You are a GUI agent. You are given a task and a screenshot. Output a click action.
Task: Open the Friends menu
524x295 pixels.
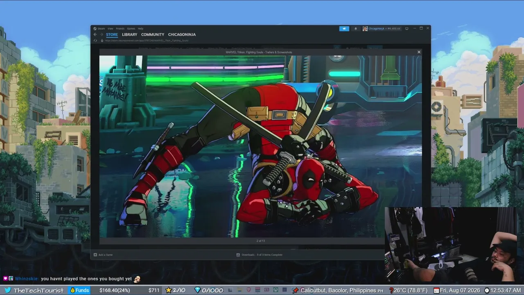coord(120,29)
